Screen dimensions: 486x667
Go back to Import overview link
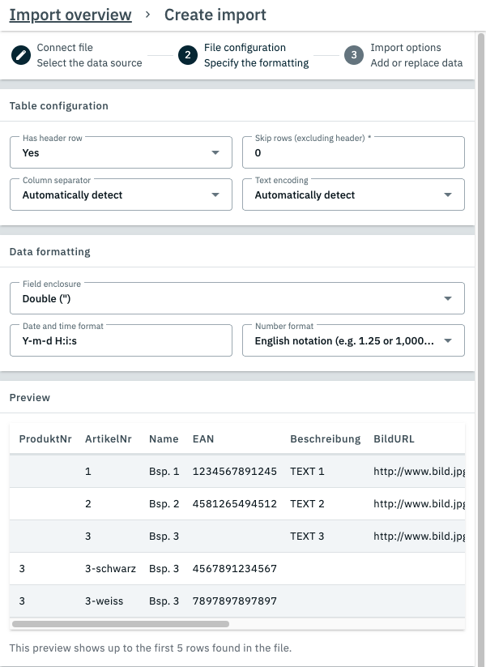(x=70, y=15)
